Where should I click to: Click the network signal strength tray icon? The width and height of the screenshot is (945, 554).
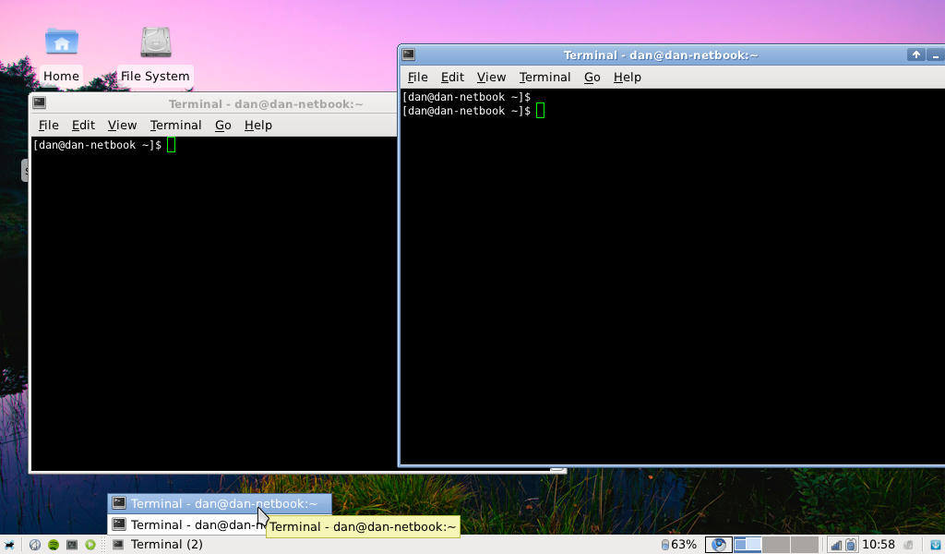pyautogui.click(x=834, y=545)
